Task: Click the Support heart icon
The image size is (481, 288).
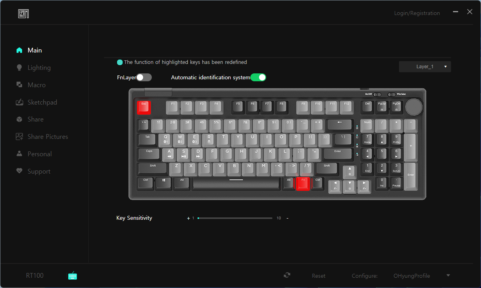Action: 19,171
